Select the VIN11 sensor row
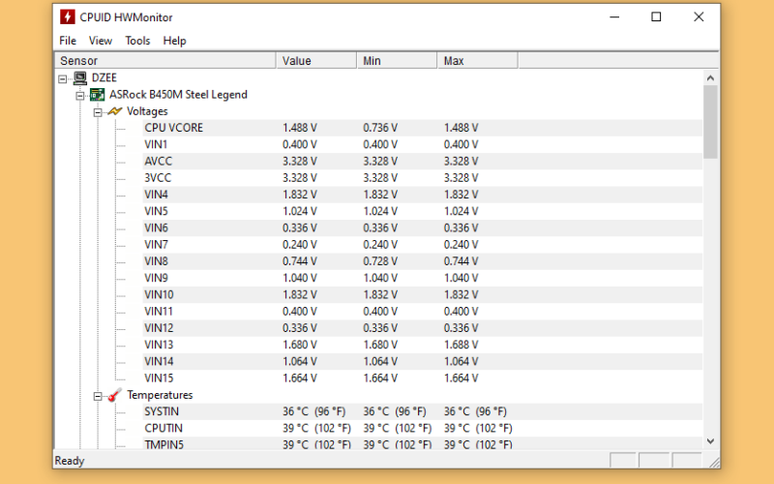 (423, 311)
